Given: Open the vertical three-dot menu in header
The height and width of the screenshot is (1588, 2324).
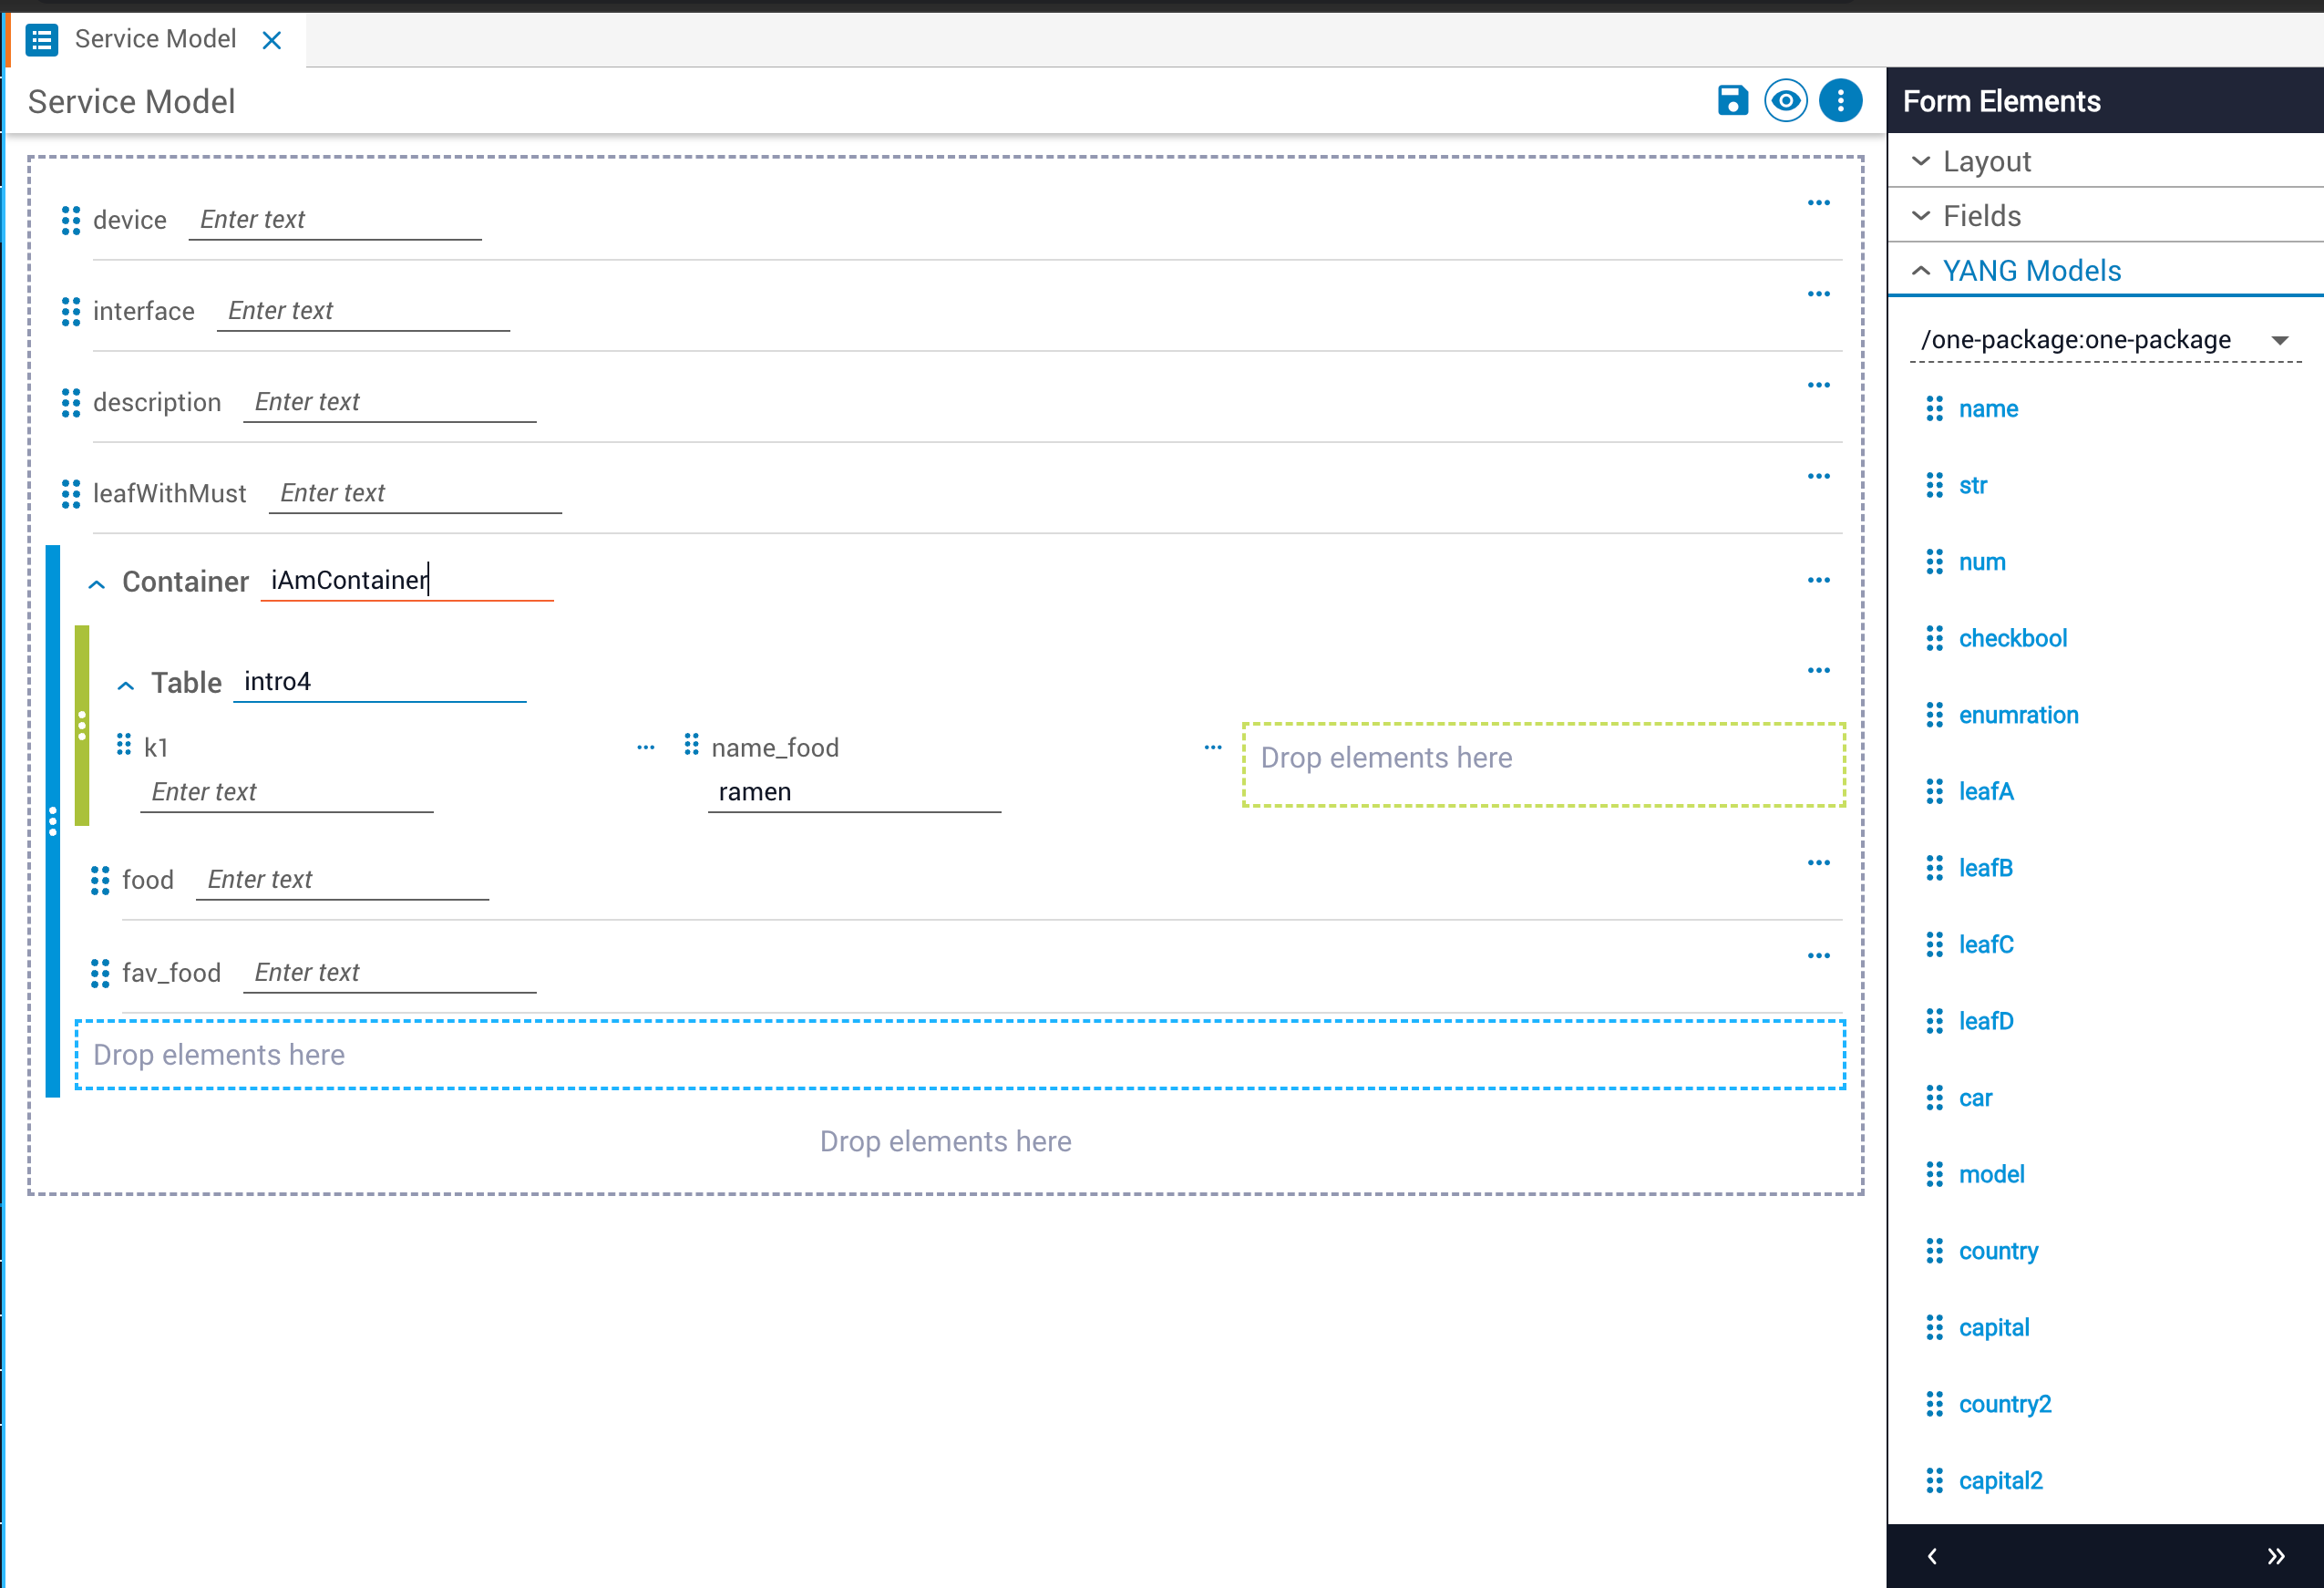Looking at the screenshot, I should tap(1839, 100).
